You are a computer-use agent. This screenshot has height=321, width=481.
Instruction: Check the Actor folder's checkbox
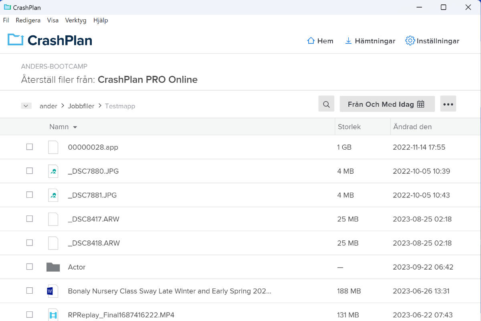(29, 266)
